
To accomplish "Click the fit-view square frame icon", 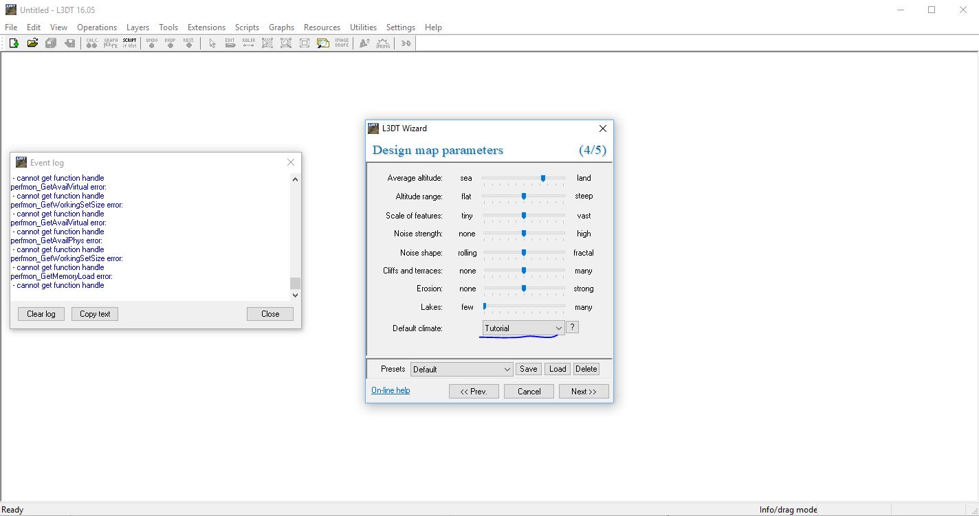I will tap(305, 43).
